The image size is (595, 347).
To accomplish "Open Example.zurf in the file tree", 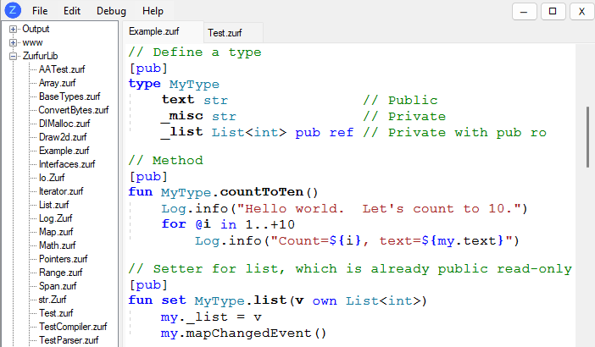I will (64, 151).
